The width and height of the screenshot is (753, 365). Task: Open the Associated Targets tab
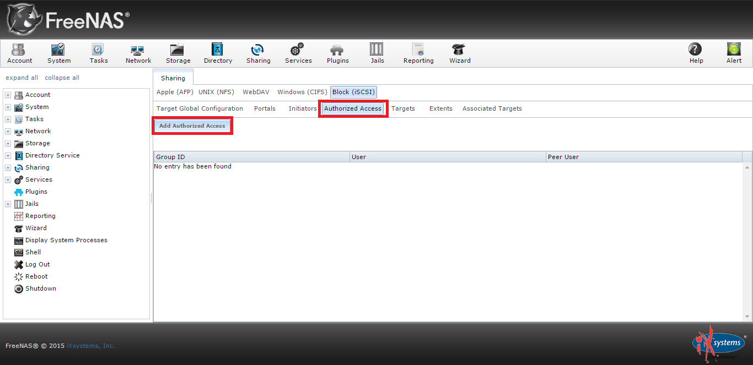tap(492, 108)
